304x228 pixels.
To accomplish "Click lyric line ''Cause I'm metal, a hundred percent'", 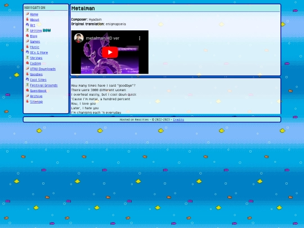I will click(101, 99).
